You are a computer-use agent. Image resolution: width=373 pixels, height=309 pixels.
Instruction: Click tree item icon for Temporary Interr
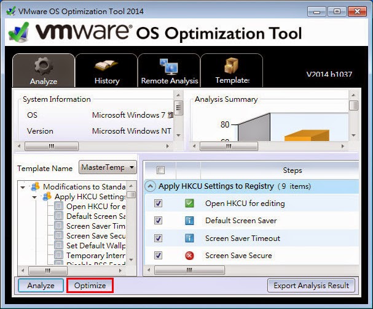(58, 255)
